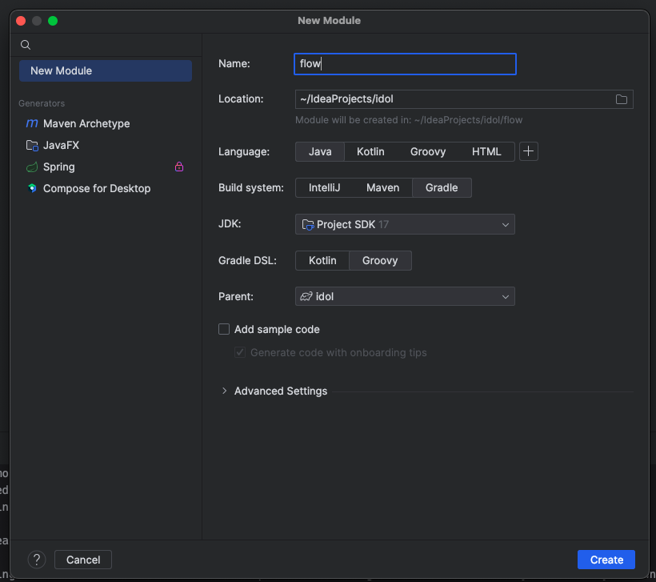Viewport: 656px width, 582px height.
Task: Click the Compose for Desktop icon
Action: coord(32,188)
